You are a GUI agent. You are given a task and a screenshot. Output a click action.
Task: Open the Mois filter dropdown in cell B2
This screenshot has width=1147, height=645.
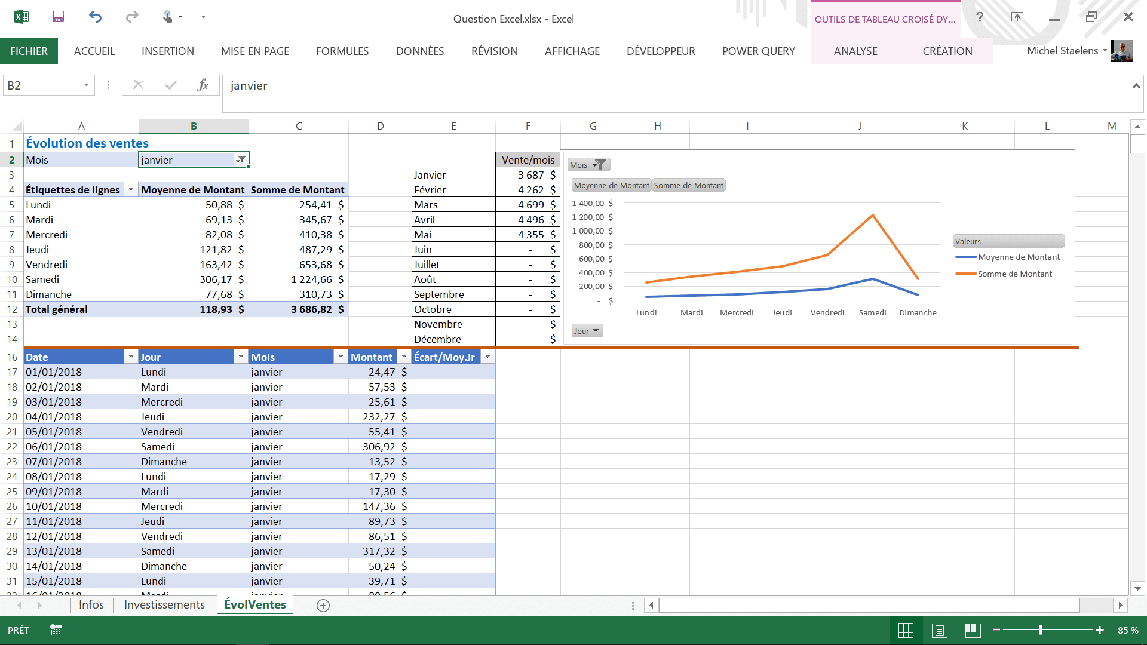click(241, 159)
